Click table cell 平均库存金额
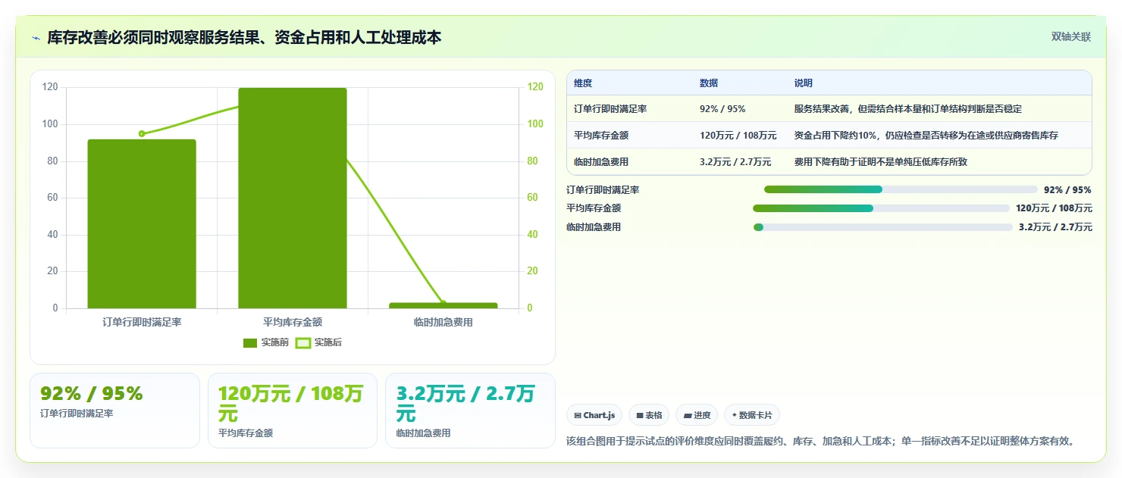Image resolution: width=1122 pixels, height=478 pixels. (x=601, y=136)
